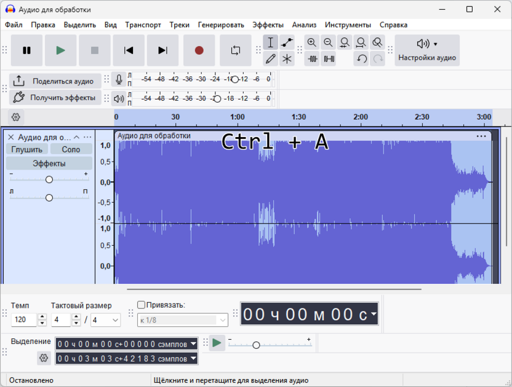Skip to end of the track
Viewport: 512px width, 387px height.
coord(162,50)
